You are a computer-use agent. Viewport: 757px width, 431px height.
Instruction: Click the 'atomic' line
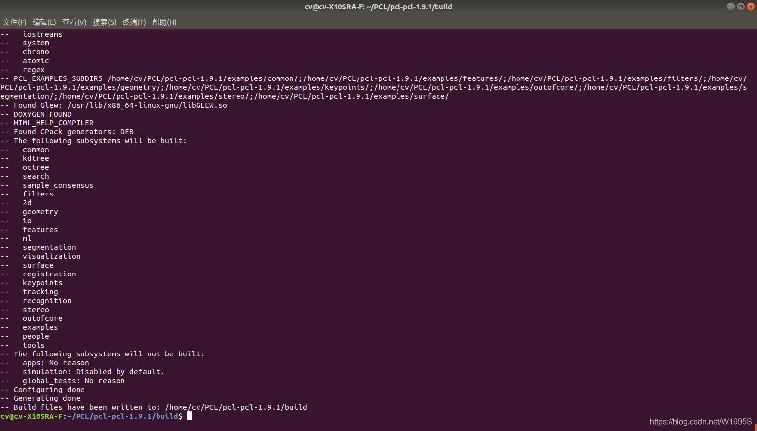25,61
